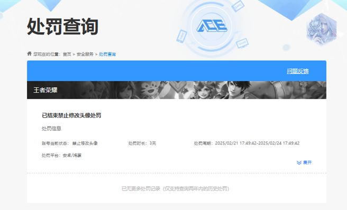Go to 安全服务 breadcrumb link

coord(85,54)
